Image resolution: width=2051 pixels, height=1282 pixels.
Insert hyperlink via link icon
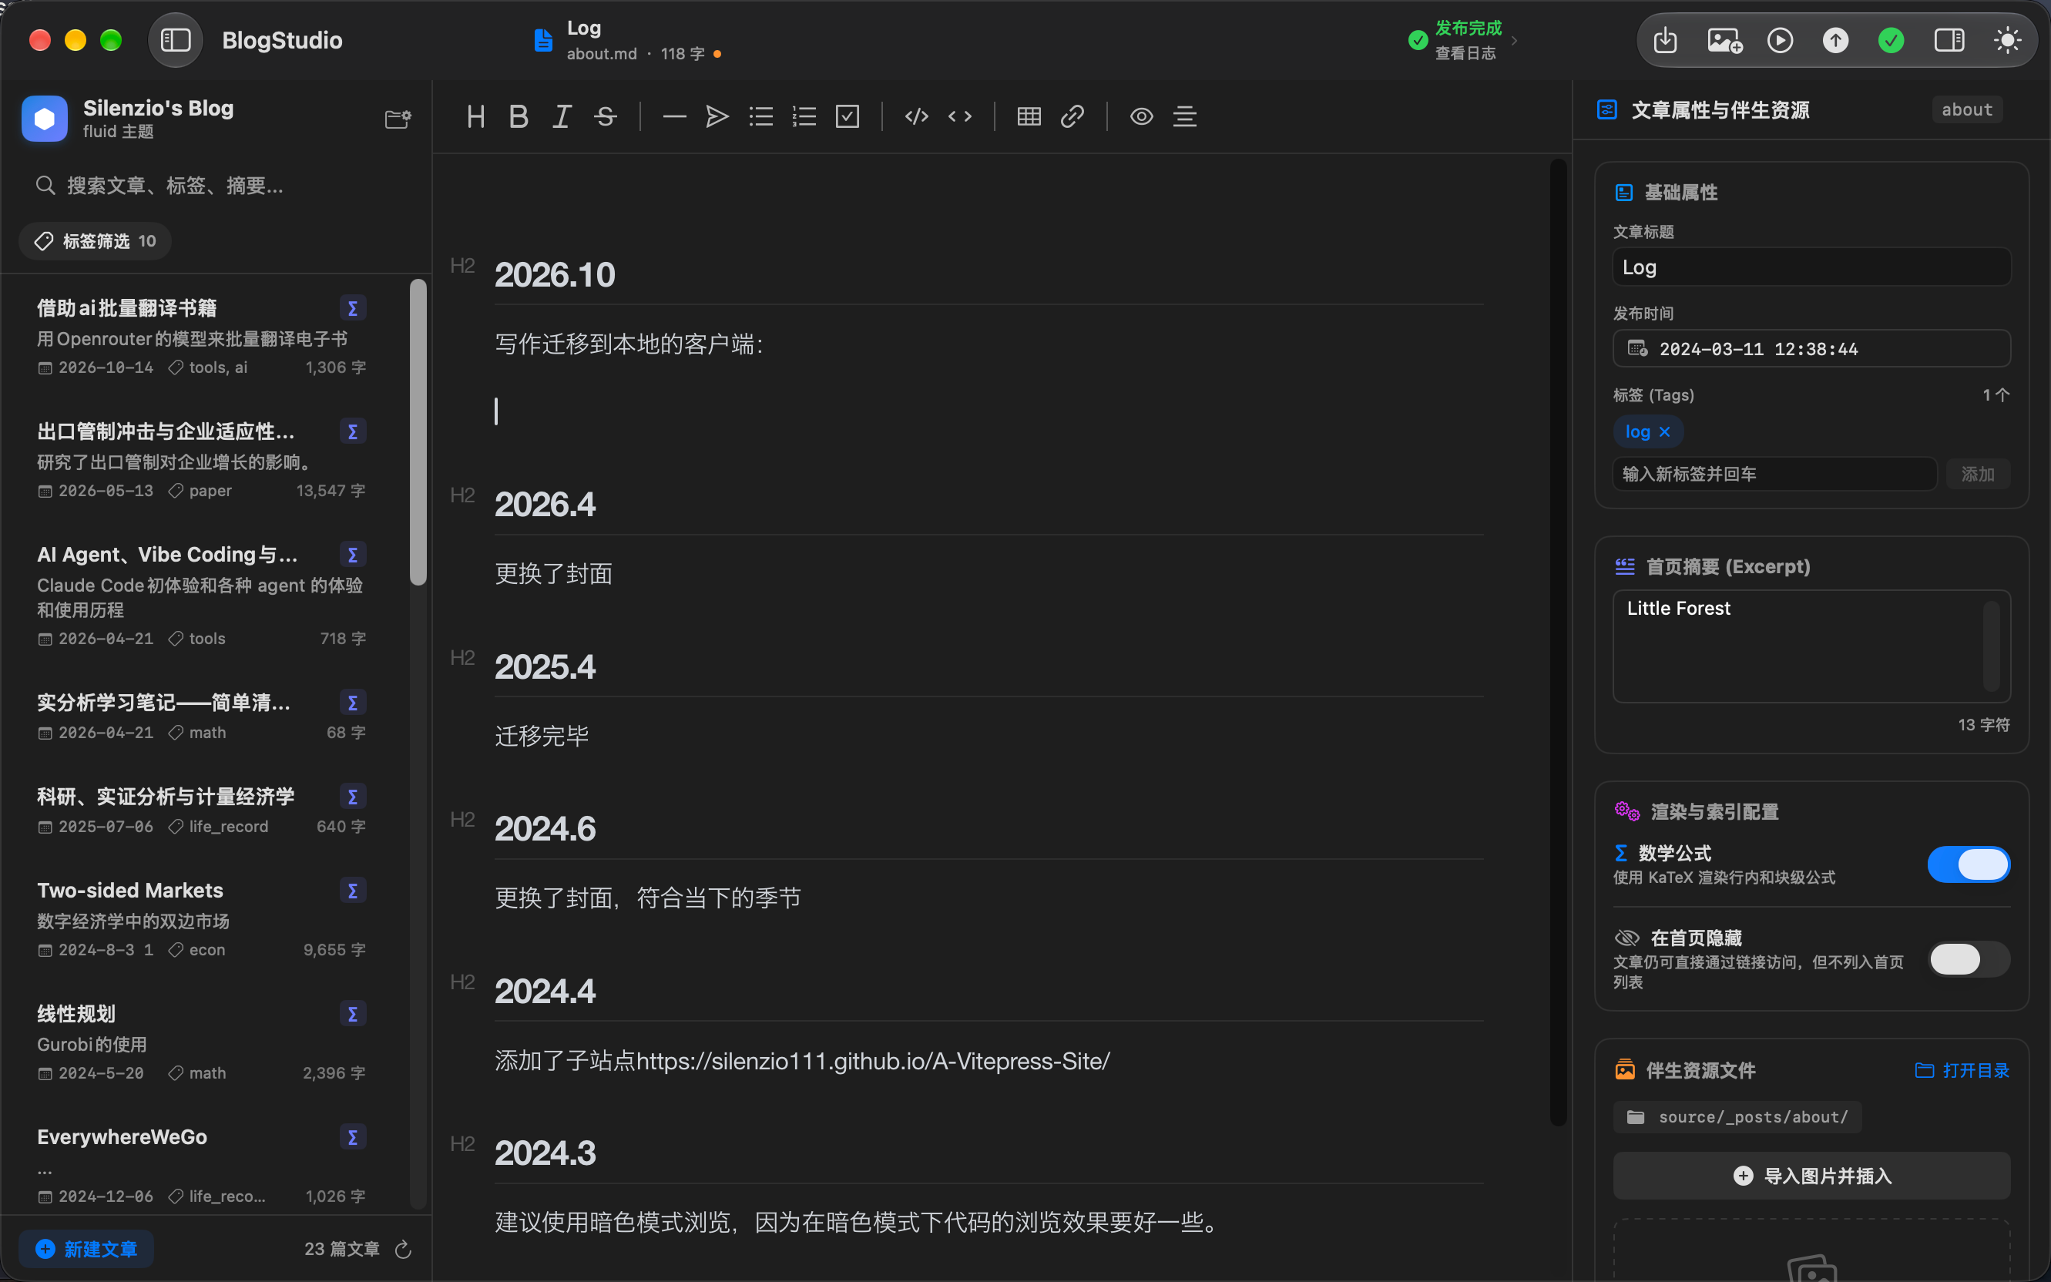click(1072, 116)
